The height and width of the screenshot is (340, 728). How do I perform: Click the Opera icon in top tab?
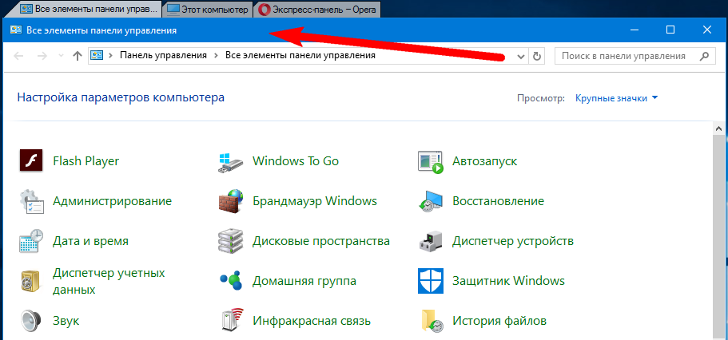pos(265,10)
